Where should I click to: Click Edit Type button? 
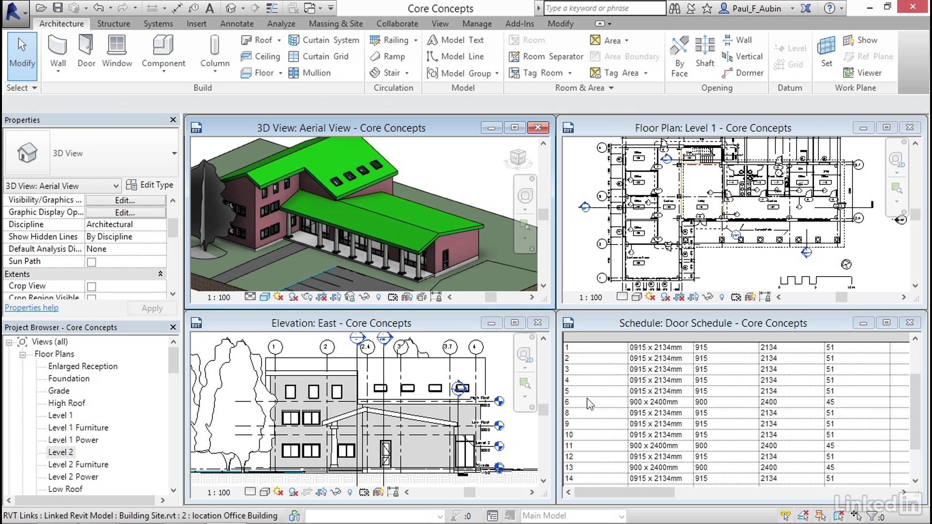[x=150, y=185]
